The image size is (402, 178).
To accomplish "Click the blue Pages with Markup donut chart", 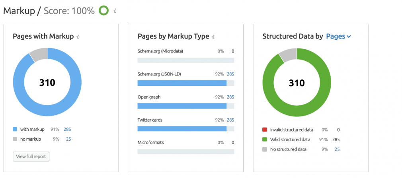I will coord(47,82).
